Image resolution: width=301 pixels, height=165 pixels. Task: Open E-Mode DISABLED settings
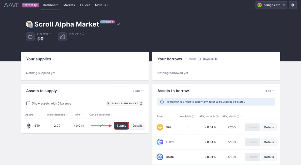(x=208, y=59)
